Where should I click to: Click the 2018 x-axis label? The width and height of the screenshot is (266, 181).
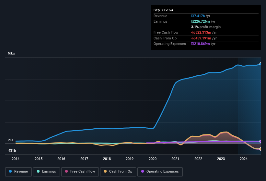click(x=107, y=159)
